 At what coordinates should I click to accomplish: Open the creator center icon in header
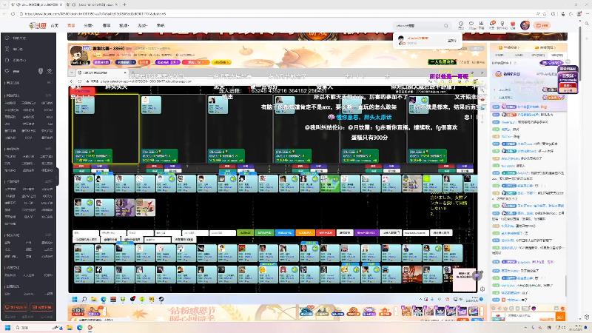[x=502, y=25]
